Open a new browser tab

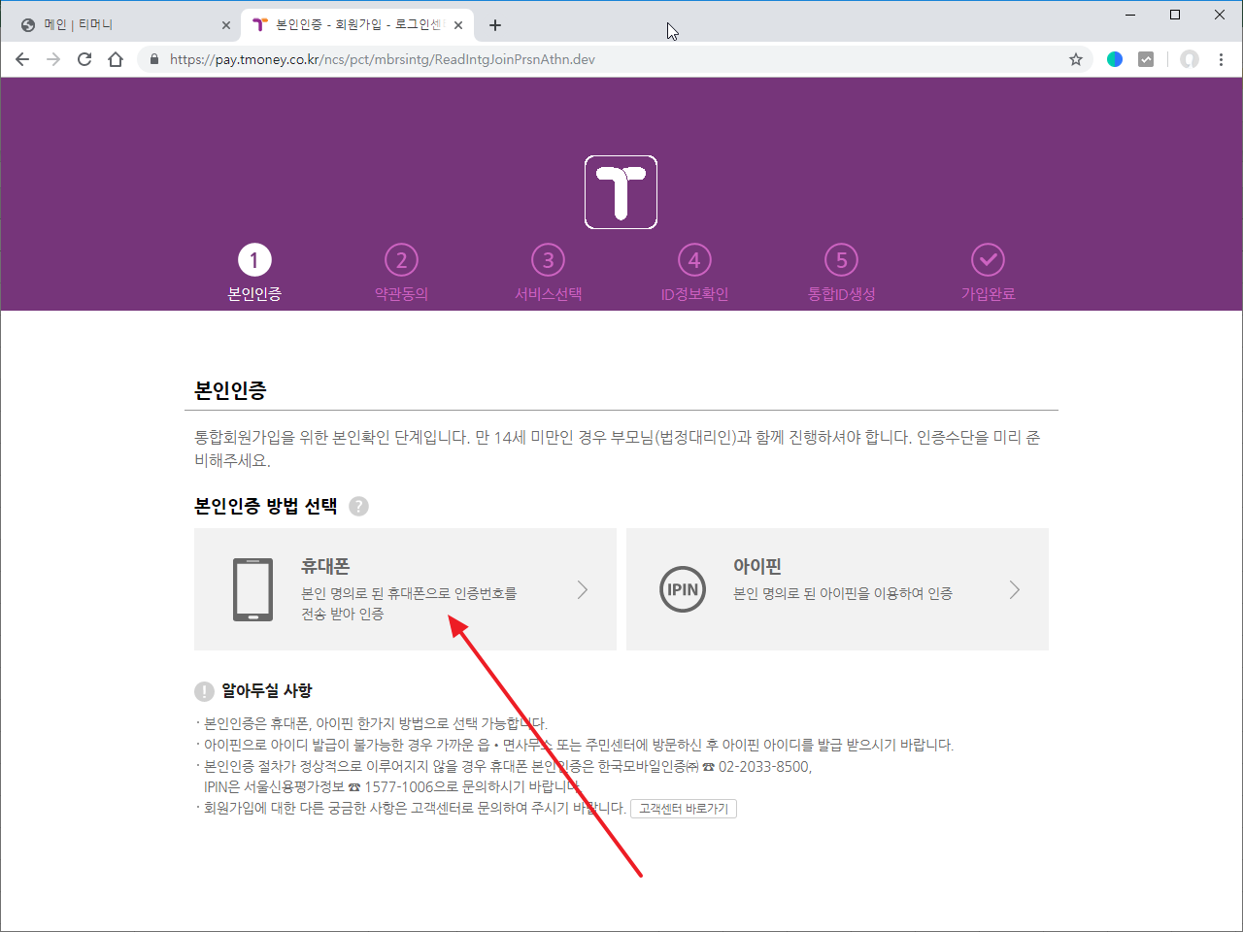tap(495, 25)
